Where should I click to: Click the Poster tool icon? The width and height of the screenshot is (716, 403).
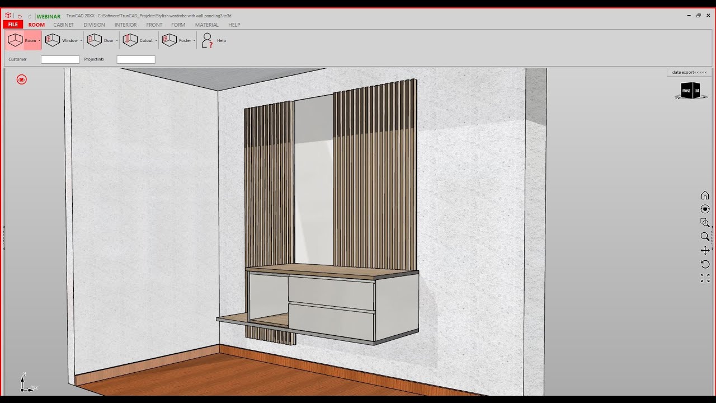pos(169,40)
